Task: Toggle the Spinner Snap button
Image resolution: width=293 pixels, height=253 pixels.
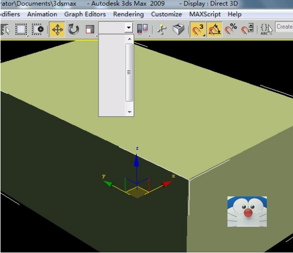Action: pyautogui.click(x=247, y=29)
